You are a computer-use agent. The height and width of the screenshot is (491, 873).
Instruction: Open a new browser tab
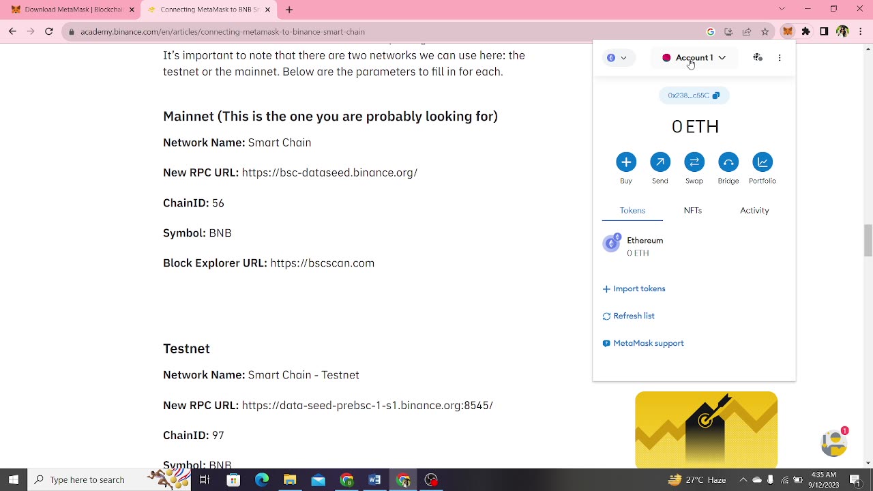289,10
